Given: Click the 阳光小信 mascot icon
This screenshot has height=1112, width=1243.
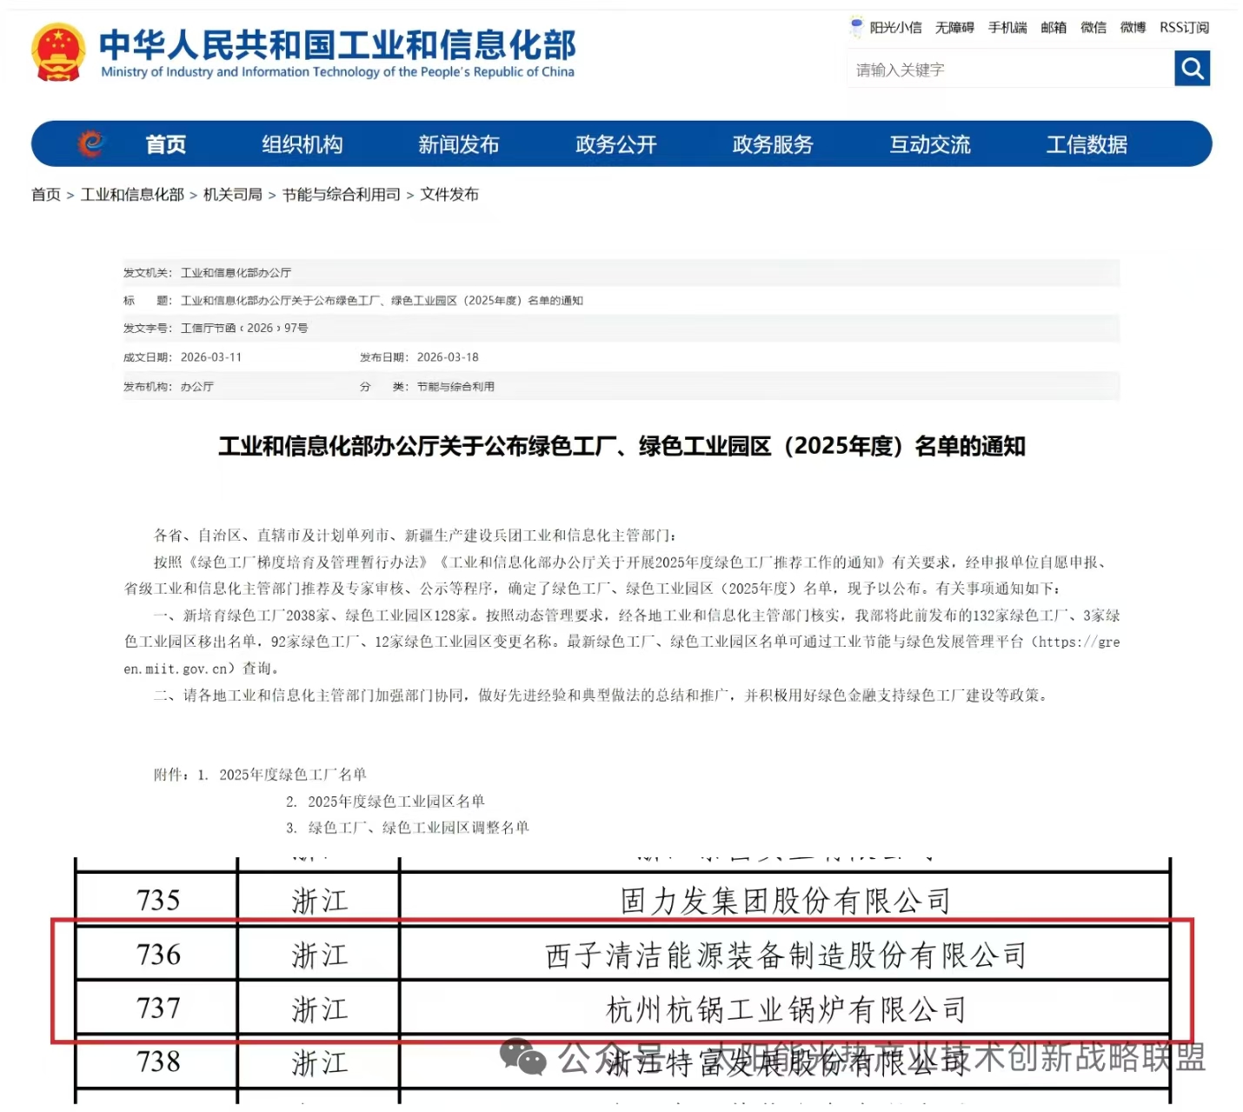Looking at the screenshot, I should tap(857, 27).
